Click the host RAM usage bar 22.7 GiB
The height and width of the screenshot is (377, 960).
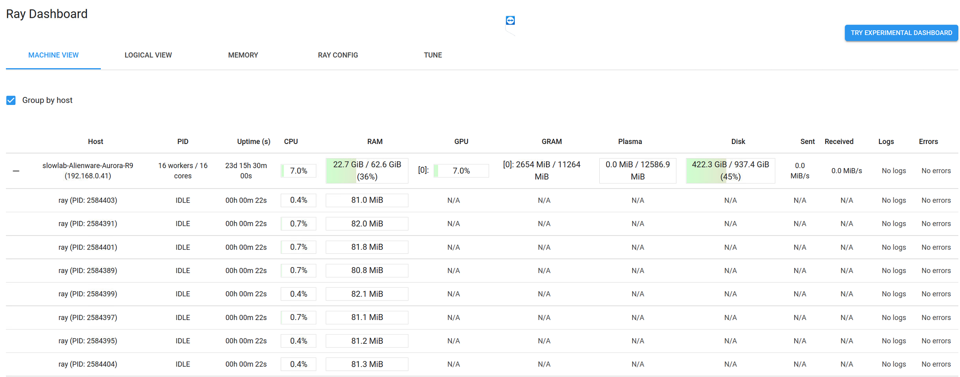[x=367, y=171]
